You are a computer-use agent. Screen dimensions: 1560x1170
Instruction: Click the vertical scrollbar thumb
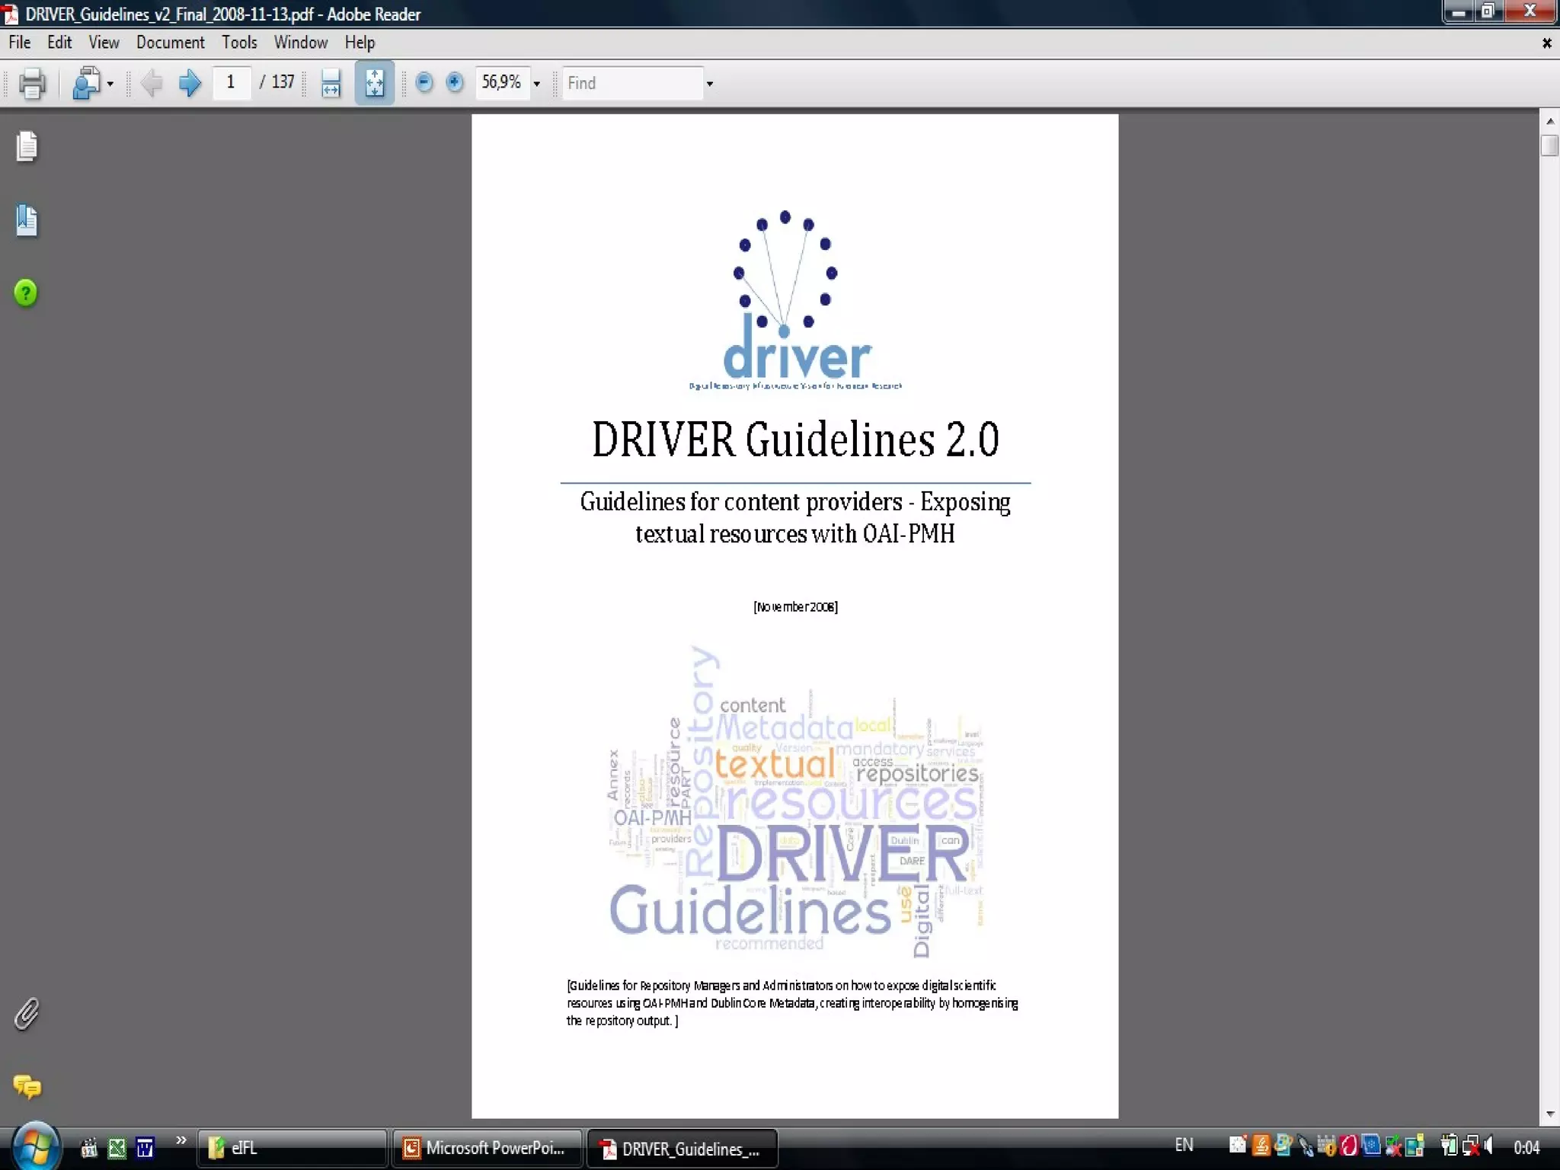(1549, 145)
